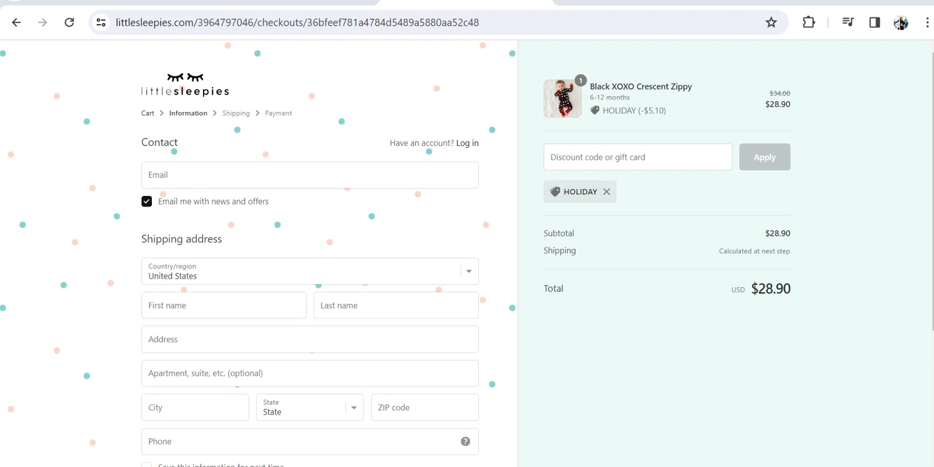
Task: Click the Phone field help question icon
Action: pyautogui.click(x=465, y=442)
